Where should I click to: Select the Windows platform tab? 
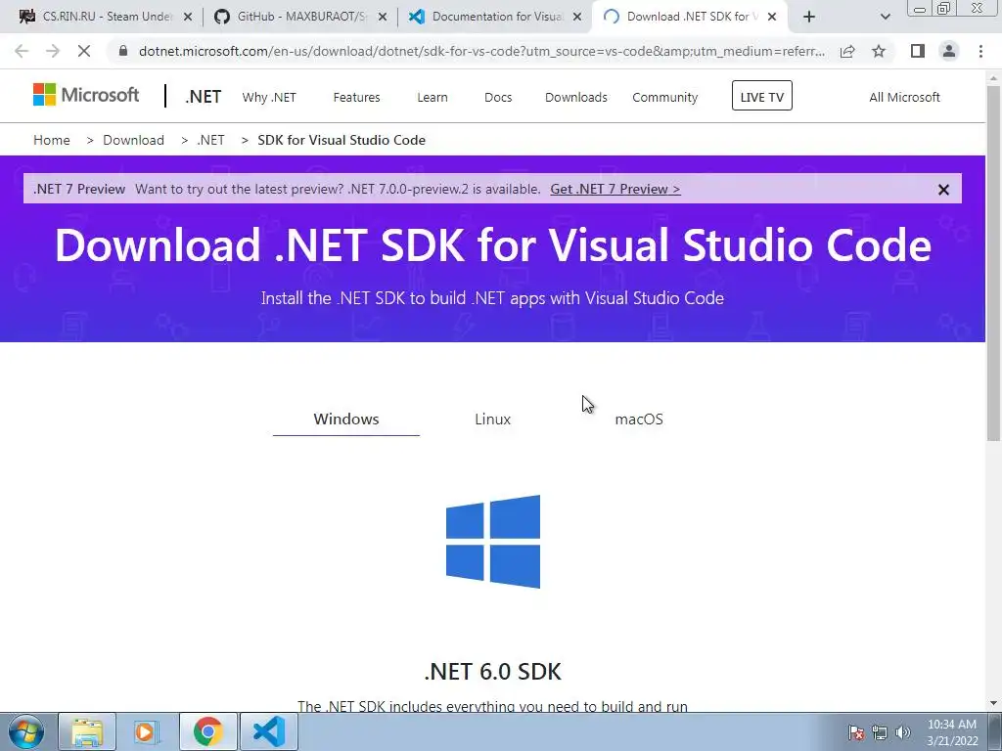(x=346, y=419)
